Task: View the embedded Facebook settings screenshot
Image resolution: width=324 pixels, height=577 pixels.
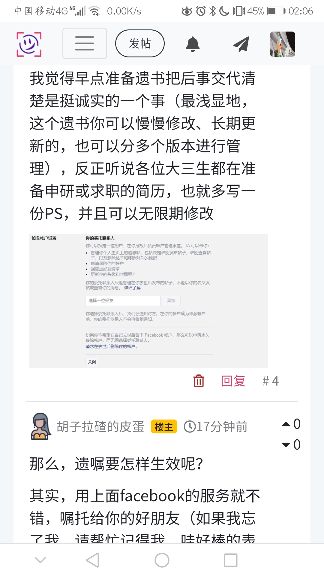Action: 148,301
